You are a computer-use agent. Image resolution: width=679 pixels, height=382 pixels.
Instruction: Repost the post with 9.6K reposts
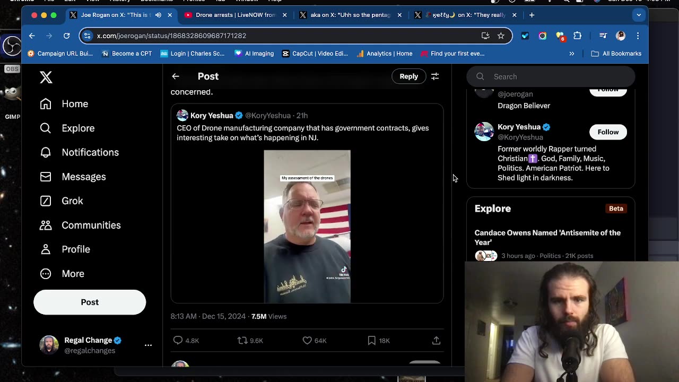250,341
